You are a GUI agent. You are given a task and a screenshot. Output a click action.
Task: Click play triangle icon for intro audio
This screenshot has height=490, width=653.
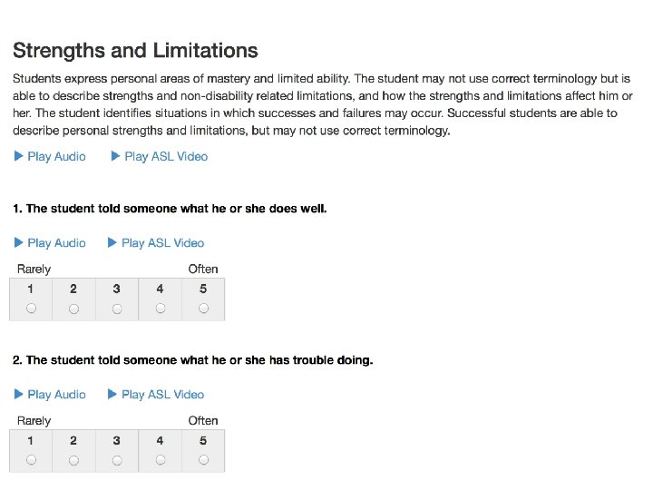(18, 156)
